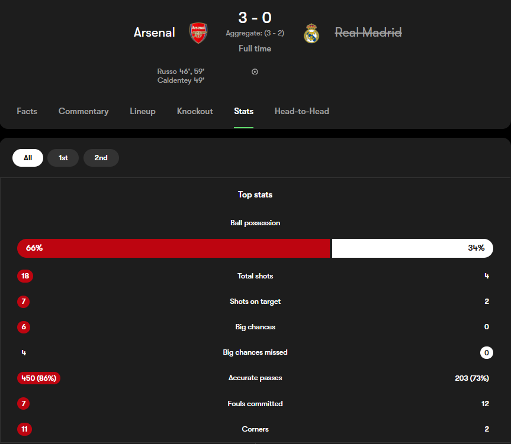Select the All period filter
The height and width of the screenshot is (444, 511).
pos(28,158)
